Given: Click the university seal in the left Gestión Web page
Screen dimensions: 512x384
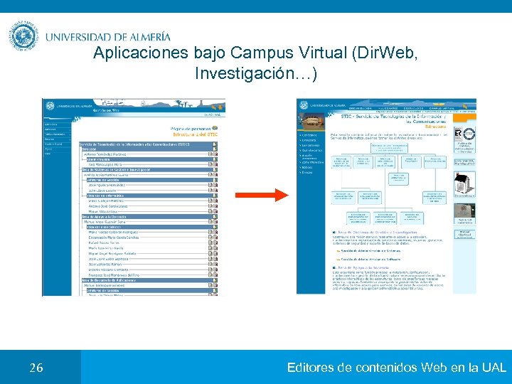Looking at the screenshot, I should pos(50,105).
